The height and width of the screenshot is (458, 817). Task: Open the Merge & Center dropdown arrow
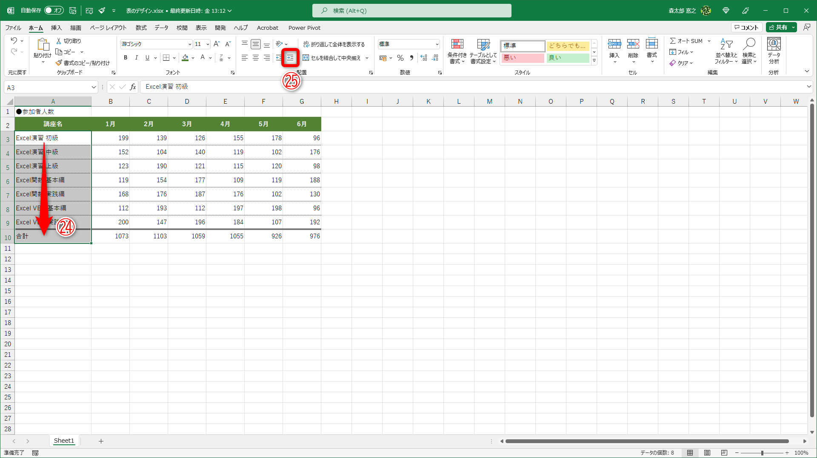point(367,58)
